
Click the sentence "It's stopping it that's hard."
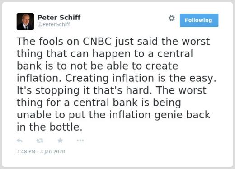click(x=85, y=90)
